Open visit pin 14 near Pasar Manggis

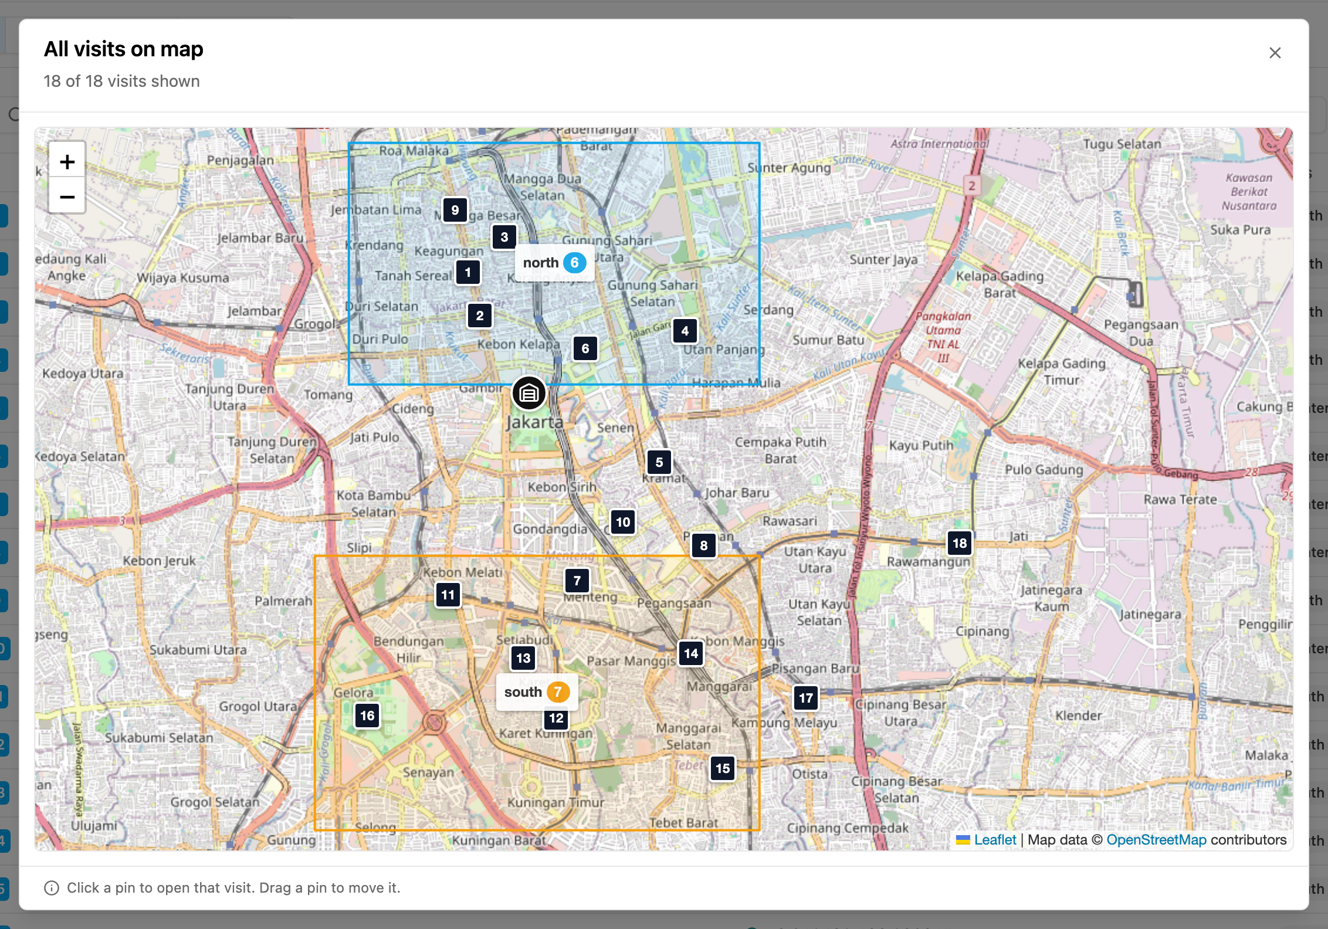tap(691, 653)
